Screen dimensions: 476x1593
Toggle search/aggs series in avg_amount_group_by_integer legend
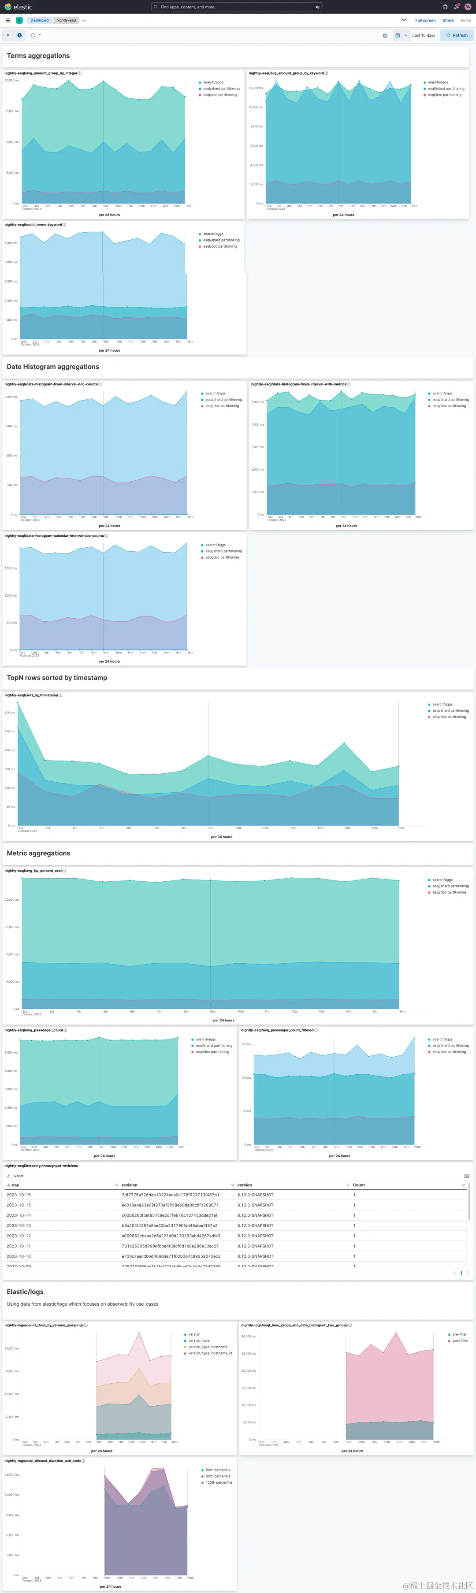pyautogui.click(x=213, y=82)
